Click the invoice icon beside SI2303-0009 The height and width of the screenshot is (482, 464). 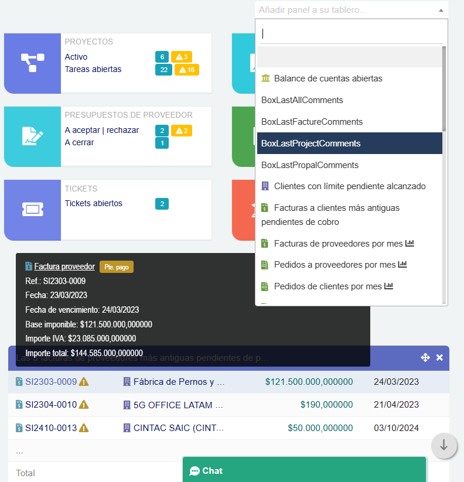coord(19,382)
